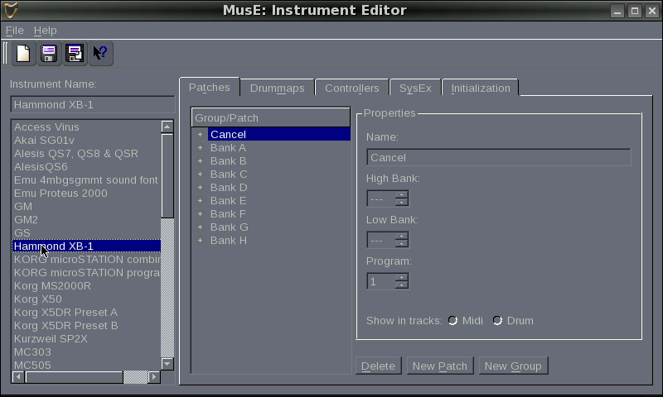Switch to the Patches tab
The width and height of the screenshot is (663, 397).
click(210, 88)
